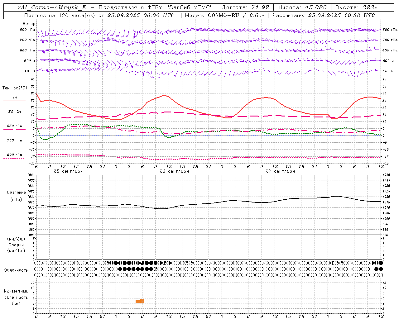
Task: Click the (гПа) pressure unit label
Action: coord(16,199)
